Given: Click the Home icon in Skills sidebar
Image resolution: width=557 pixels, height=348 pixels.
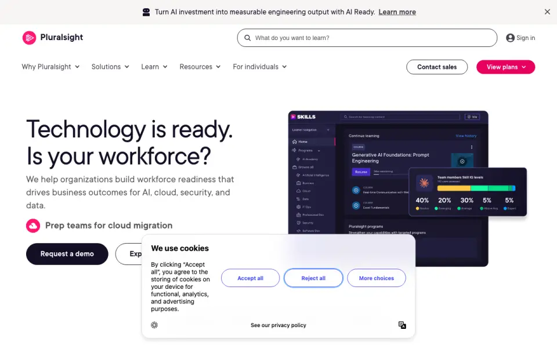Looking at the screenshot, I should pos(294,142).
